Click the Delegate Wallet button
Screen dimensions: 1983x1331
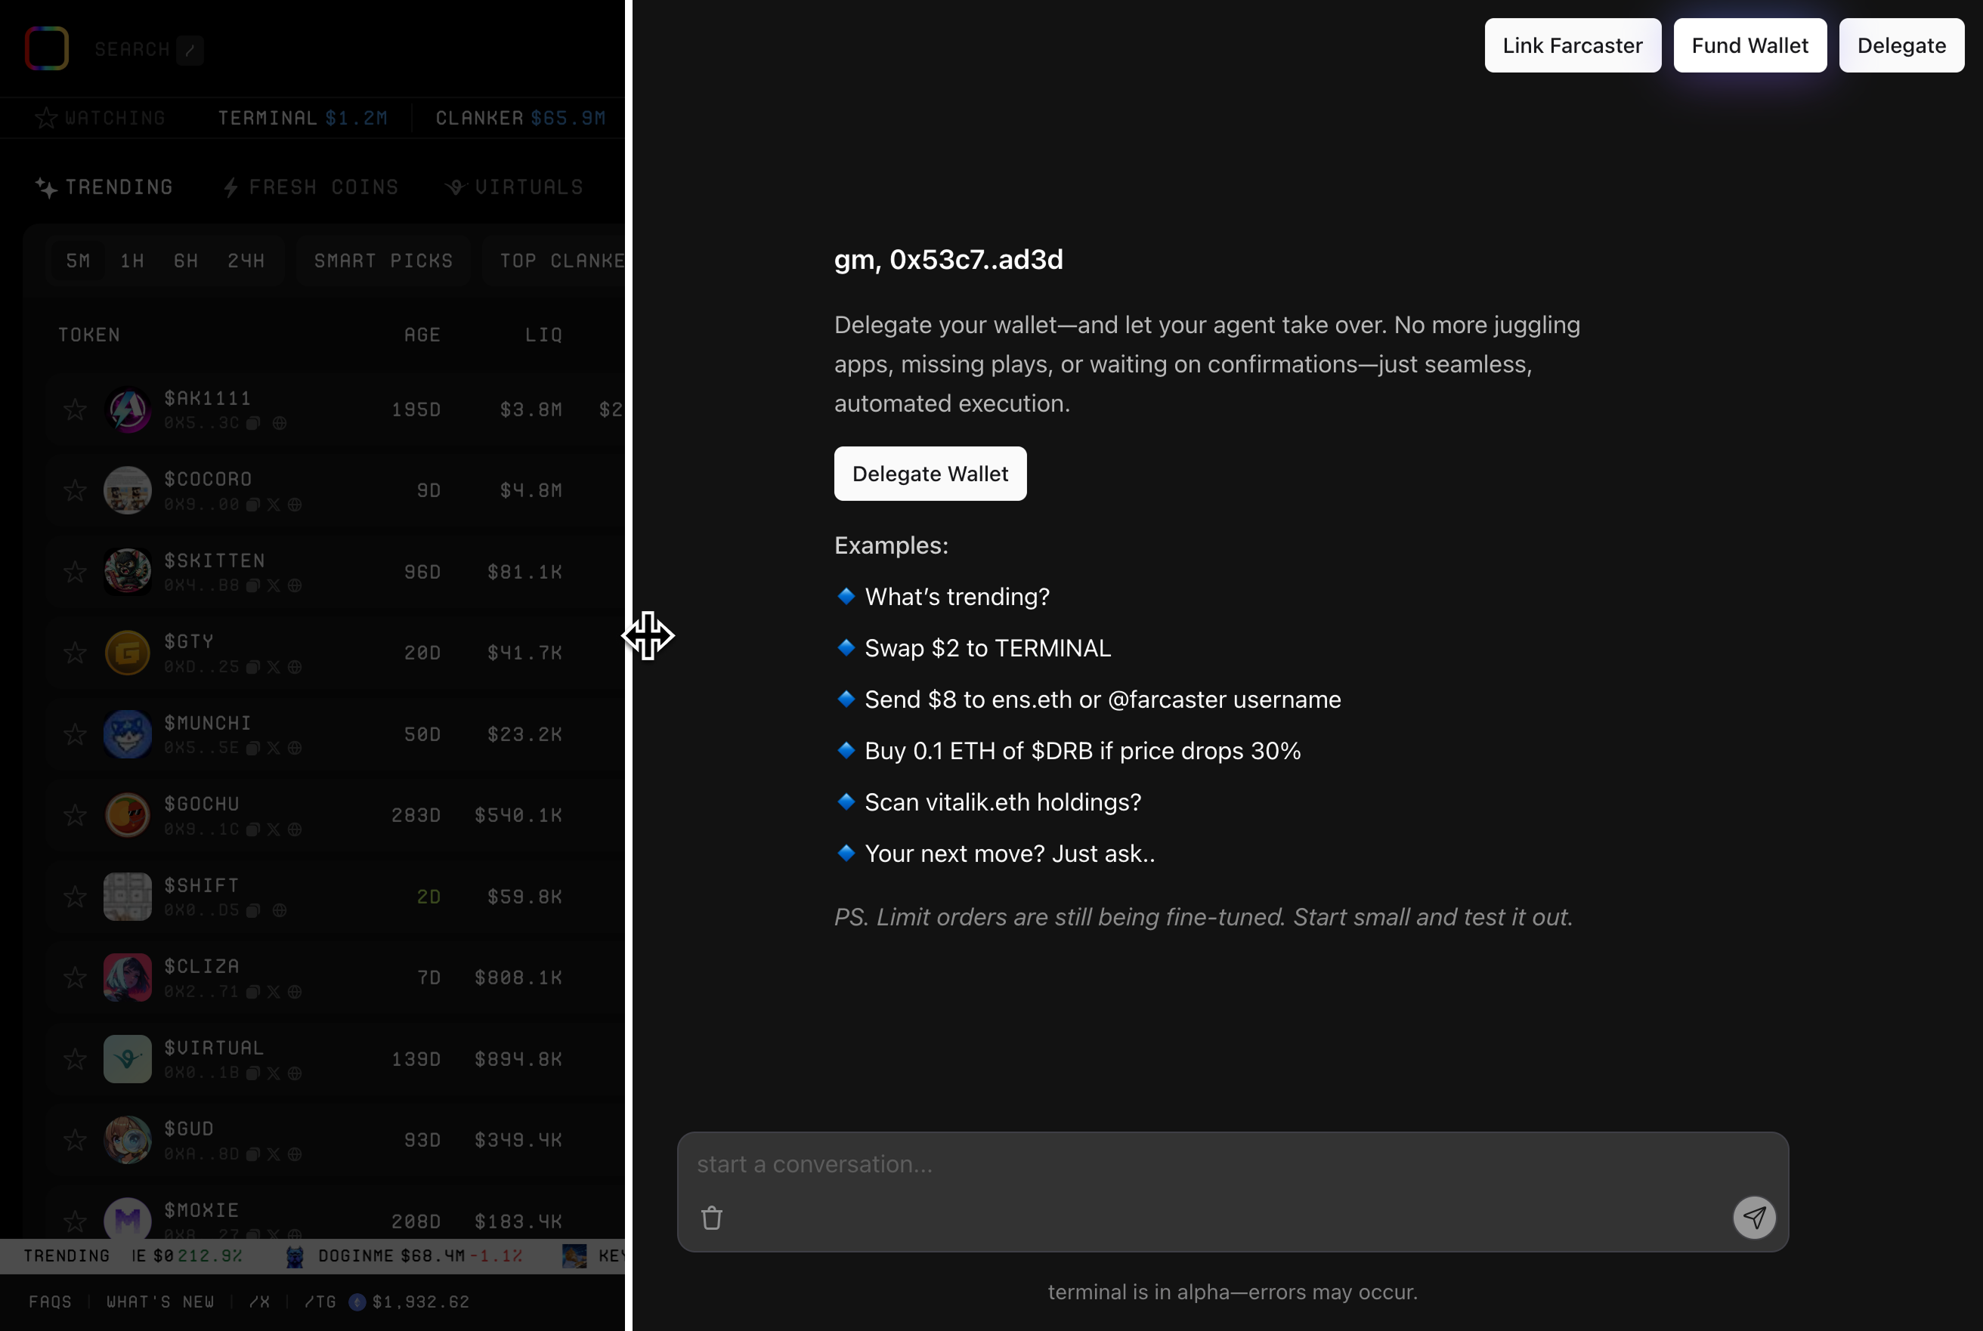click(x=930, y=474)
